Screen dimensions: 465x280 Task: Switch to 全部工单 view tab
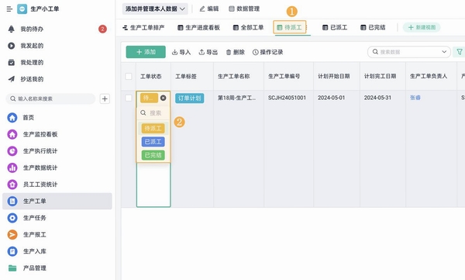click(x=248, y=28)
